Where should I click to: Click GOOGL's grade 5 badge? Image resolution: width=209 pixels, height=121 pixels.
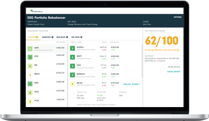click(x=73, y=48)
